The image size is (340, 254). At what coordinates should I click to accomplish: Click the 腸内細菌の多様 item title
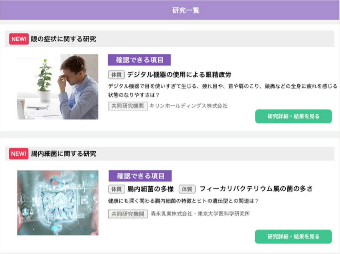coord(151,189)
